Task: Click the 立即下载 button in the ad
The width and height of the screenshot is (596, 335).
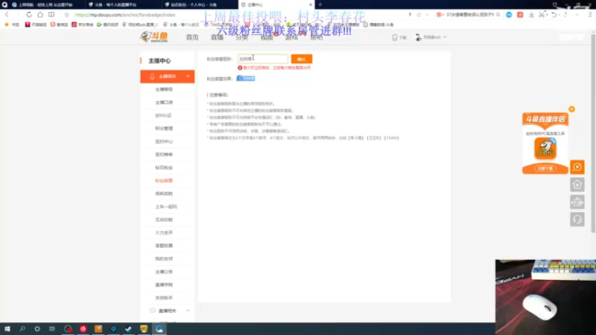Action: pos(545,168)
